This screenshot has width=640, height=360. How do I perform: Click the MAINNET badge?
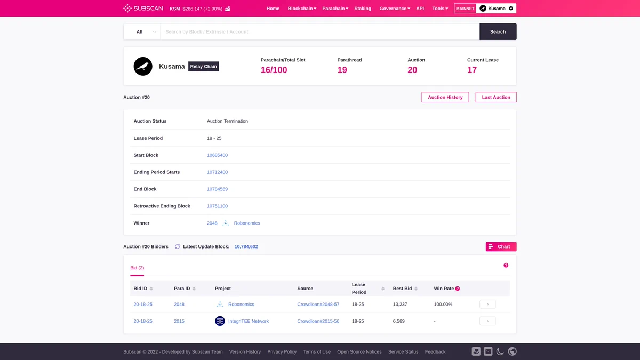(x=465, y=9)
